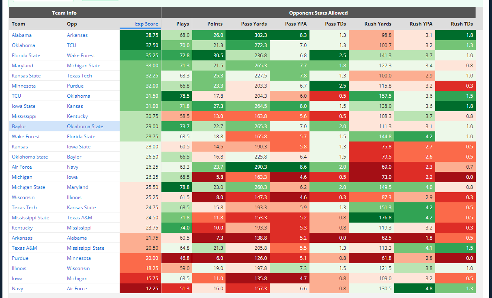Select Plays value 78.5 in TCU row
Screen dimensions: 492x298
(176, 96)
